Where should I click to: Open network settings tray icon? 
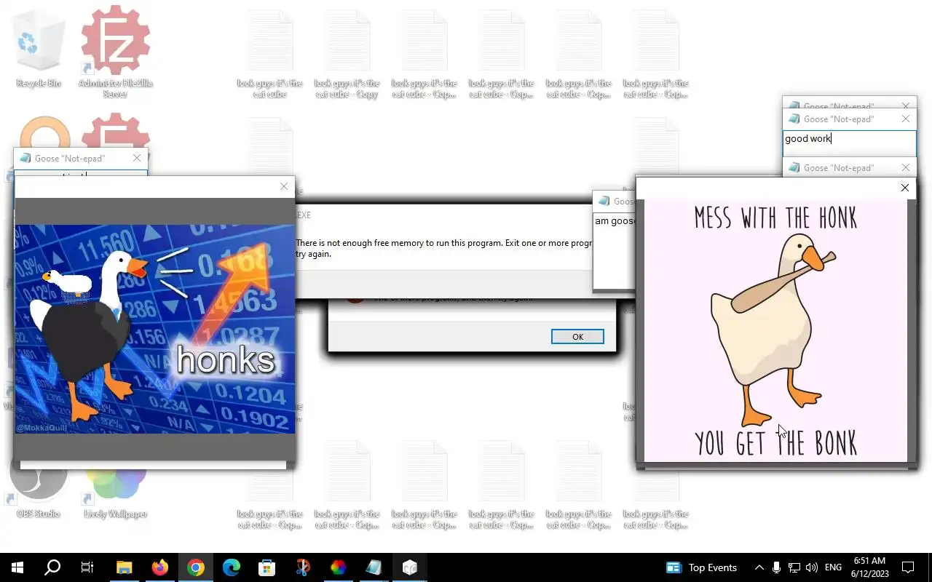tap(794, 567)
